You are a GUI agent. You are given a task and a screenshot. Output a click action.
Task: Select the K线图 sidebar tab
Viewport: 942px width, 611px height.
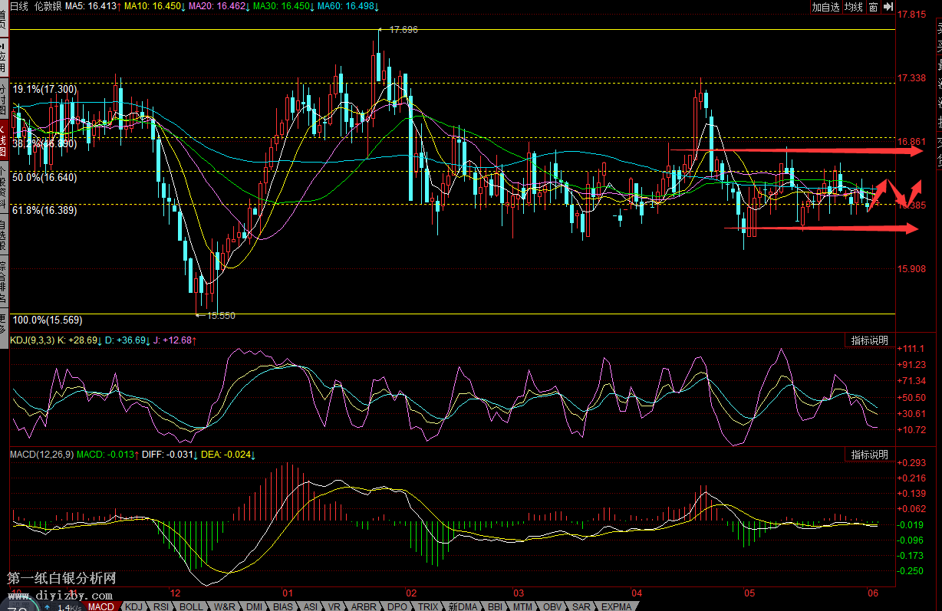(3, 140)
